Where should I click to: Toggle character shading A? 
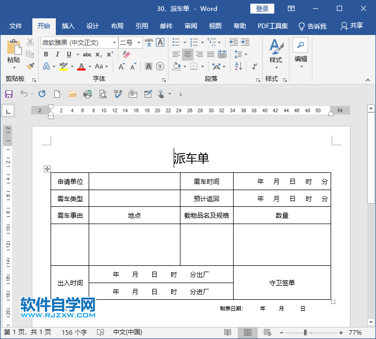(149, 66)
